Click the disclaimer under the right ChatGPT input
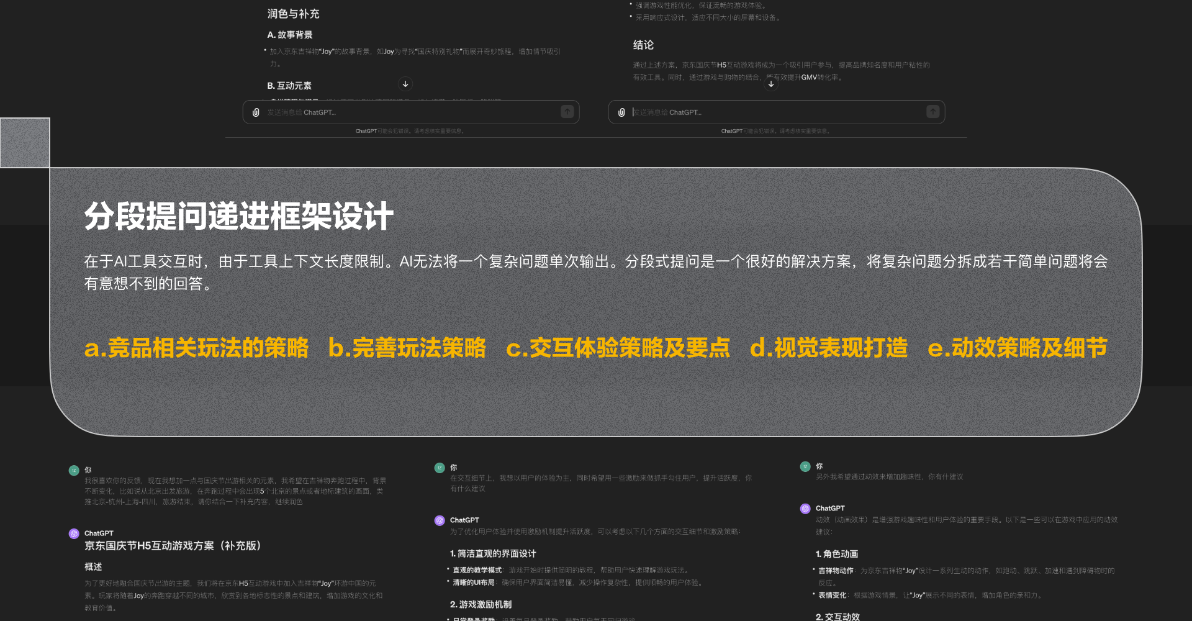 [x=775, y=131]
